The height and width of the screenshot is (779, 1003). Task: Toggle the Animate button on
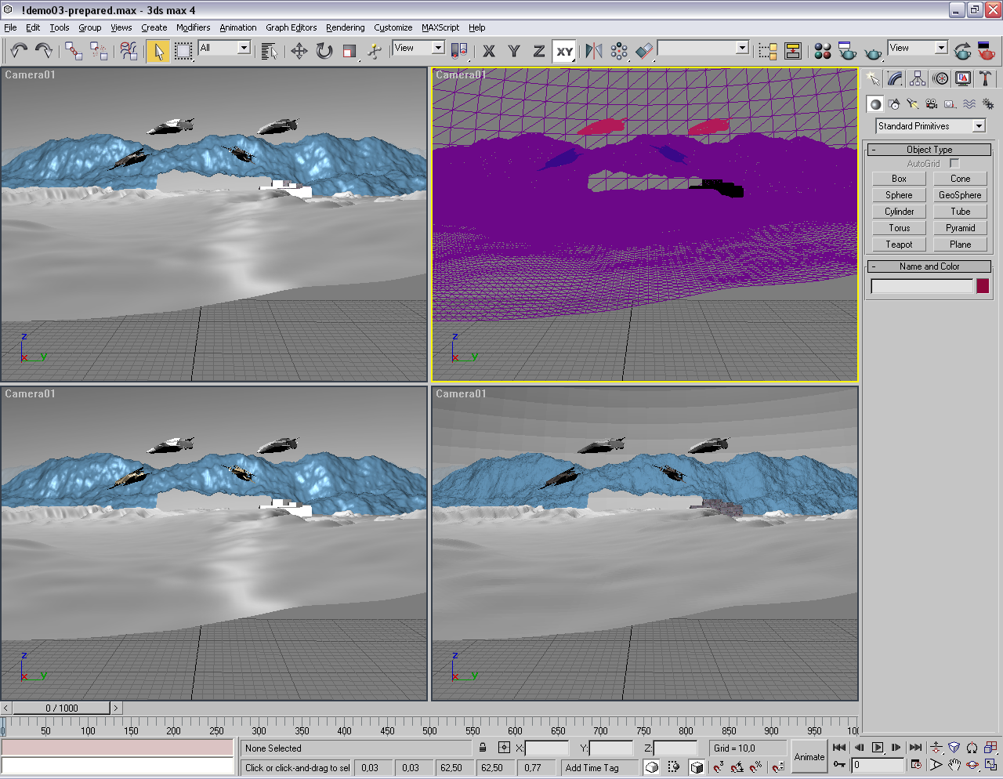point(809,756)
